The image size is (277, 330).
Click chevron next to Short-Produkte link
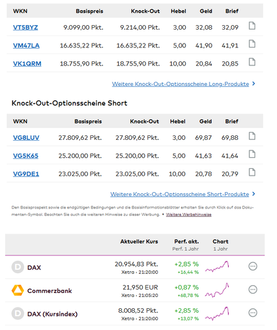pyautogui.click(x=254, y=194)
